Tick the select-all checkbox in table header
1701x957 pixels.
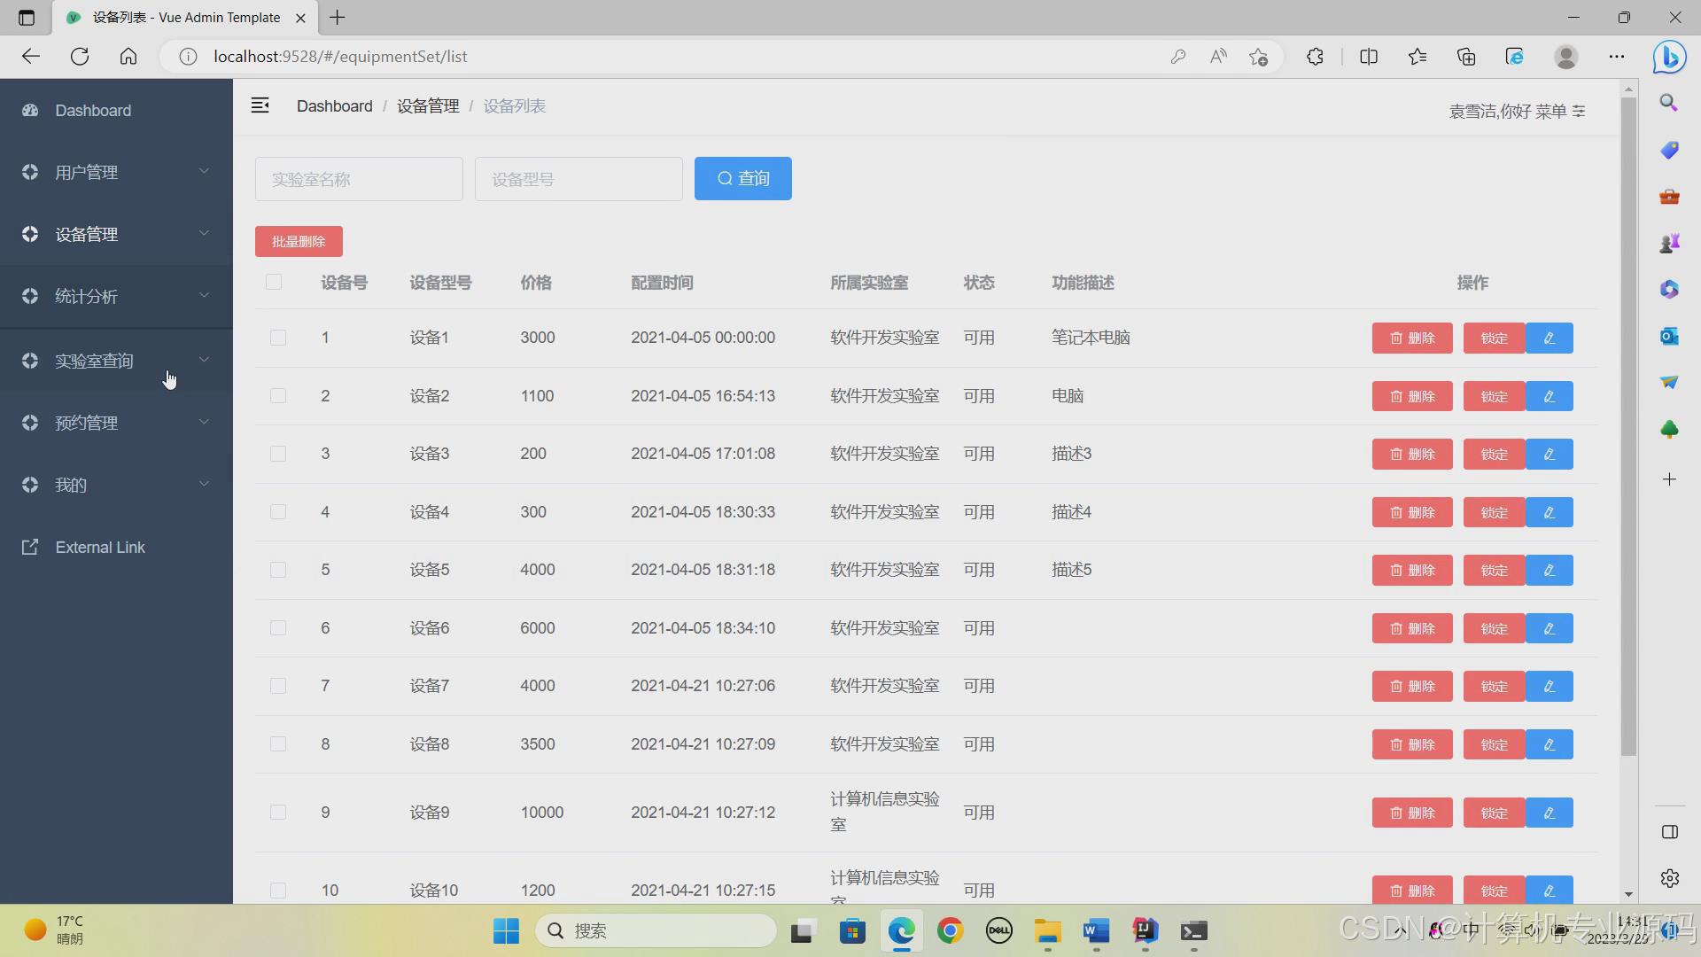click(273, 282)
